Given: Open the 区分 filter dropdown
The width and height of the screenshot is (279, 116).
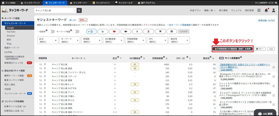Looking at the screenshot, I should 48,40.
